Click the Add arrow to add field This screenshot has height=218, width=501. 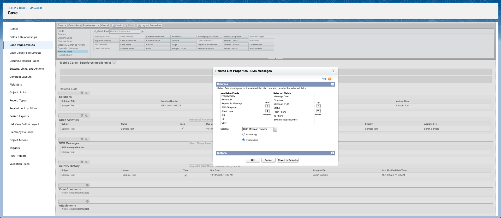267,106
